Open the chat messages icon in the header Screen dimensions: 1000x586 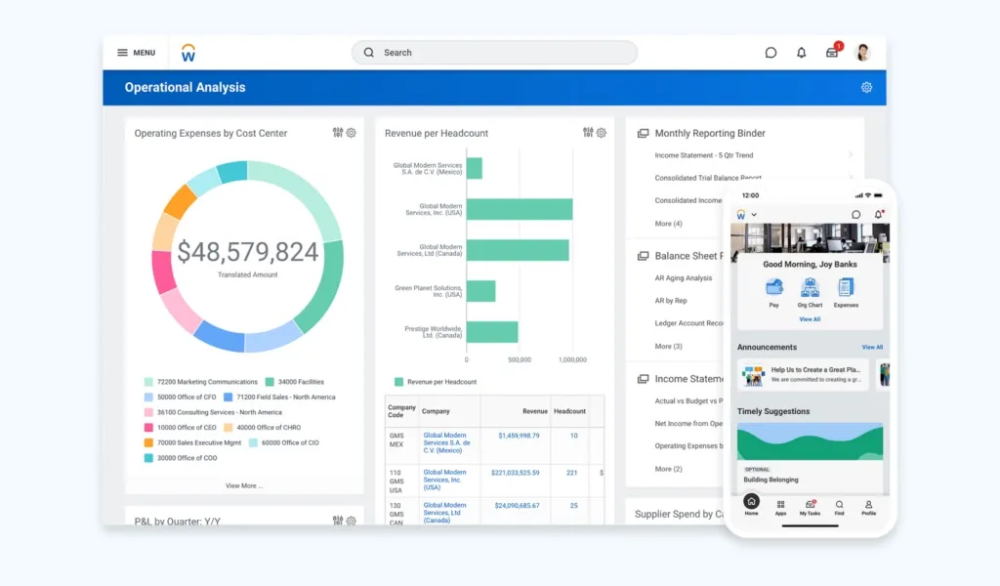coord(771,53)
